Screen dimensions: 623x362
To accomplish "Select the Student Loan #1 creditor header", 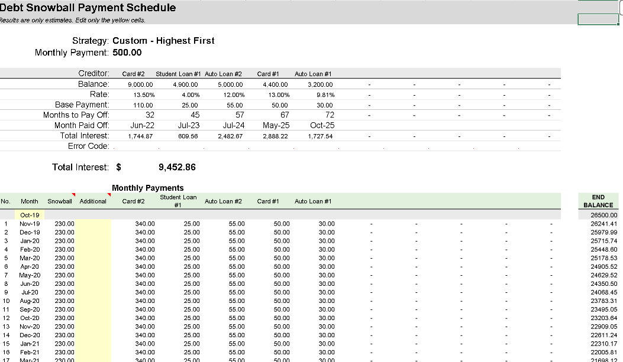I will pos(178,74).
